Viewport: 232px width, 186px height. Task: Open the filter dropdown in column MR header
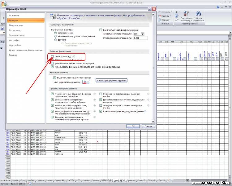pos(162,59)
